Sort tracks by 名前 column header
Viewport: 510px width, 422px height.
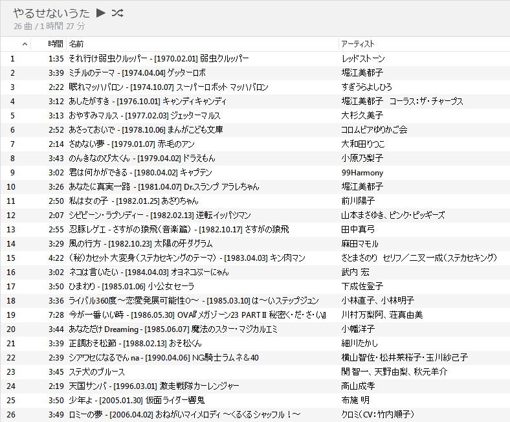(x=76, y=44)
